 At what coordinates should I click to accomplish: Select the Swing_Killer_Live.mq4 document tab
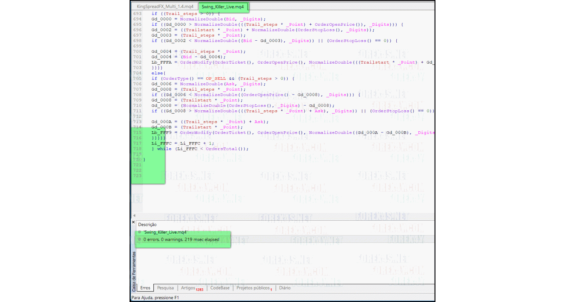point(223,6)
